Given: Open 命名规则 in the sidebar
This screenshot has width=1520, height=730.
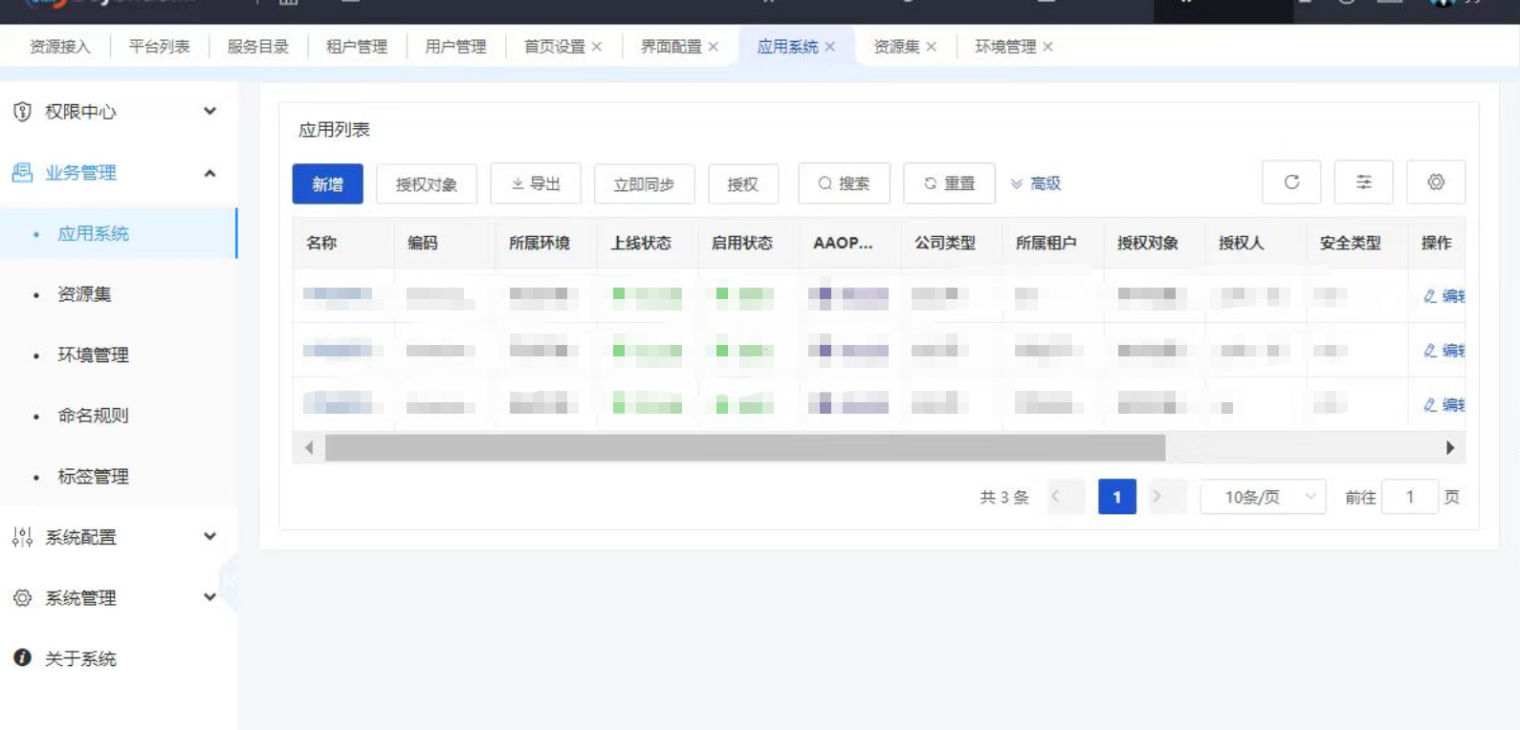Looking at the screenshot, I should point(119,416).
